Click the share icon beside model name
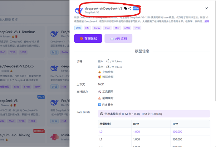216x147 pixels. pos(130,8)
